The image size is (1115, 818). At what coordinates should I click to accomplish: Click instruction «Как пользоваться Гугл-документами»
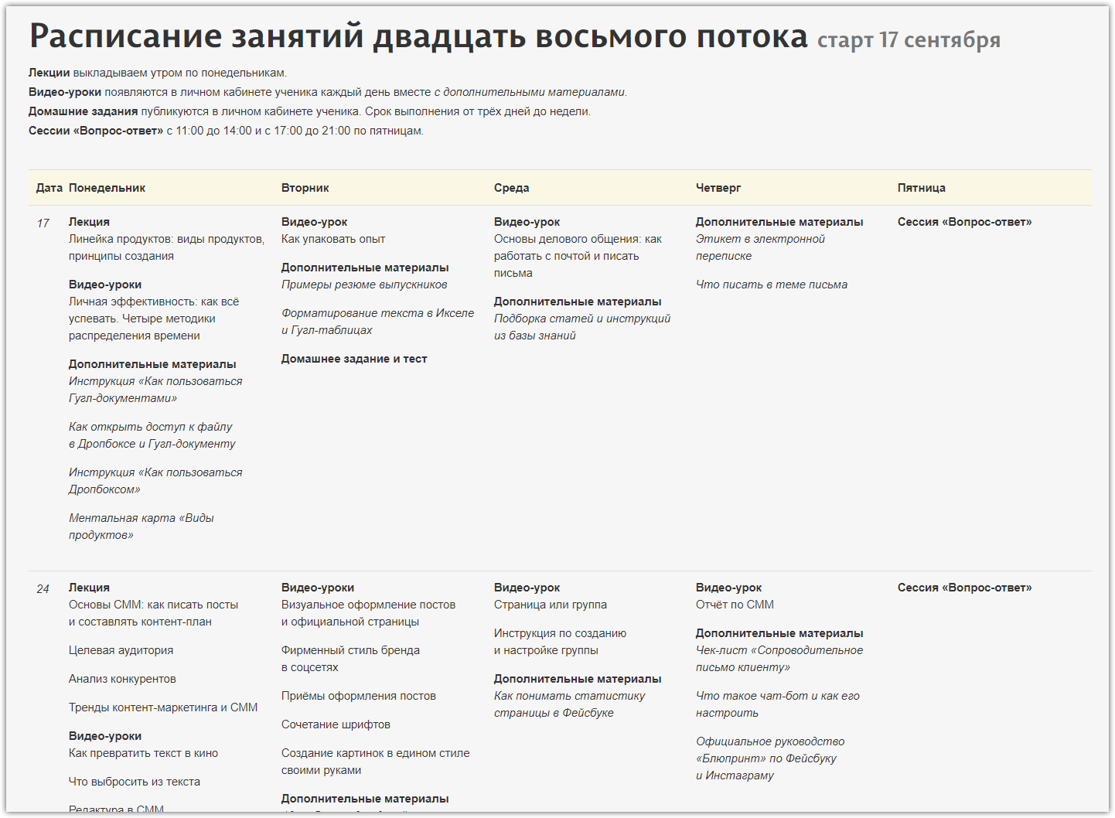(x=155, y=382)
